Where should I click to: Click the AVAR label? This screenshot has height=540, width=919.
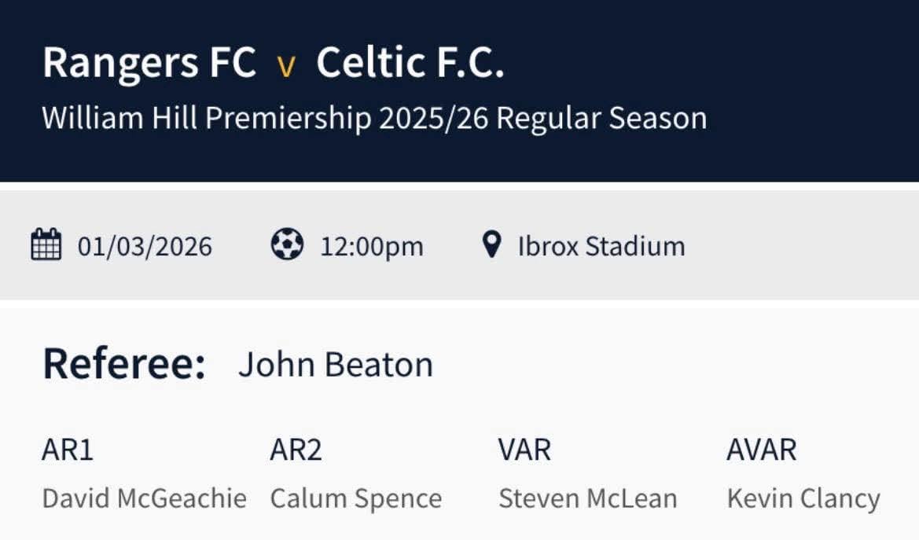pyautogui.click(x=762, y=450)
